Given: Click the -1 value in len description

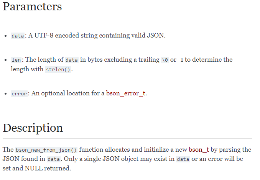Looking at the screenshot, I should click(x=181, y=60).
